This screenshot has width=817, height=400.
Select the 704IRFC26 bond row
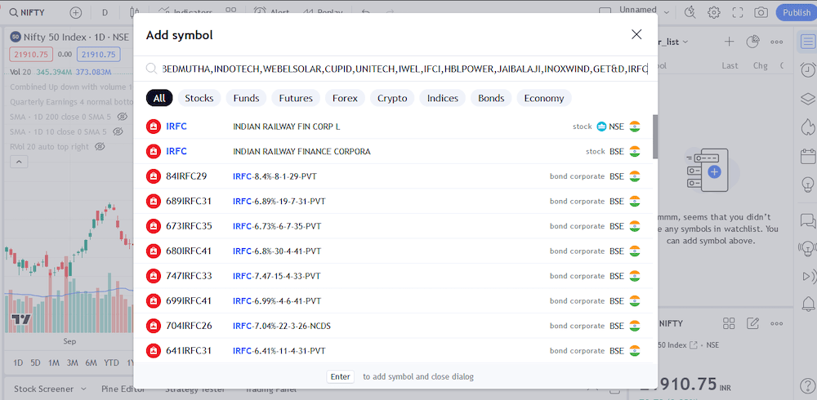click(x=394, y=326)
